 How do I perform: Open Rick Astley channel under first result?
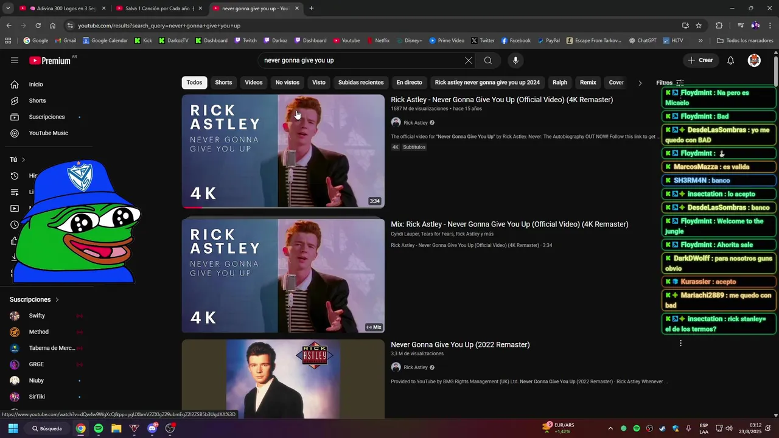416,122
